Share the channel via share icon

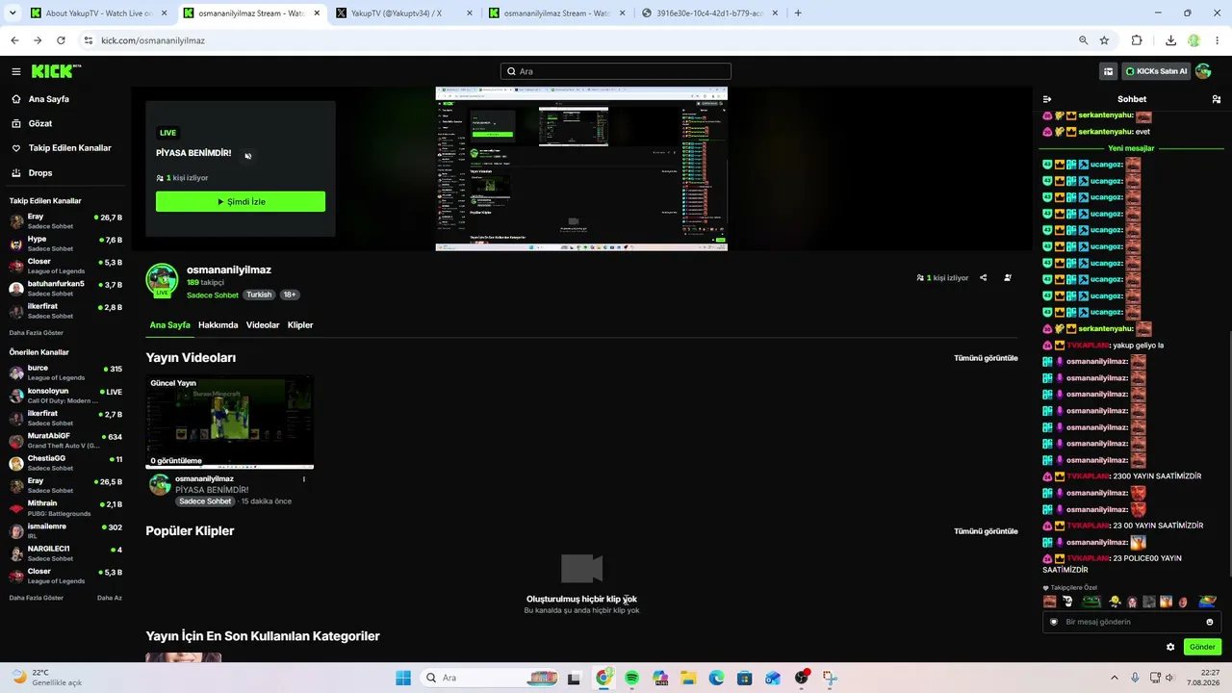(983, 278)
